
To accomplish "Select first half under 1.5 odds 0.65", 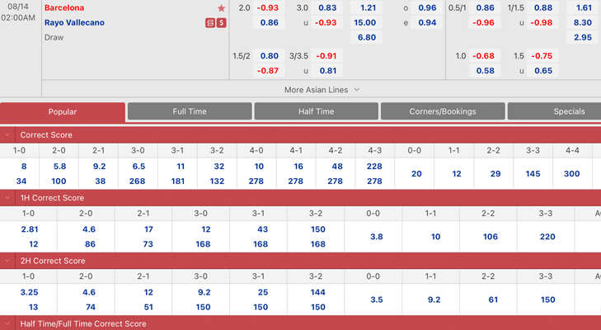I will (542, 71).
